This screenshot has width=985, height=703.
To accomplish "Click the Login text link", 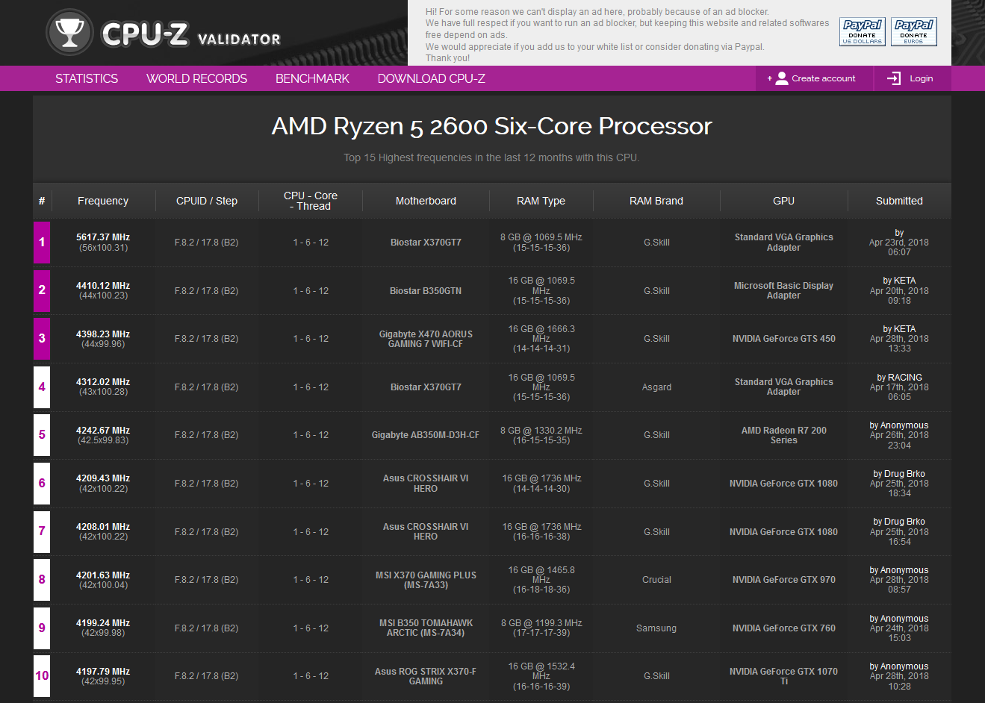I will (x=921, y=78).
